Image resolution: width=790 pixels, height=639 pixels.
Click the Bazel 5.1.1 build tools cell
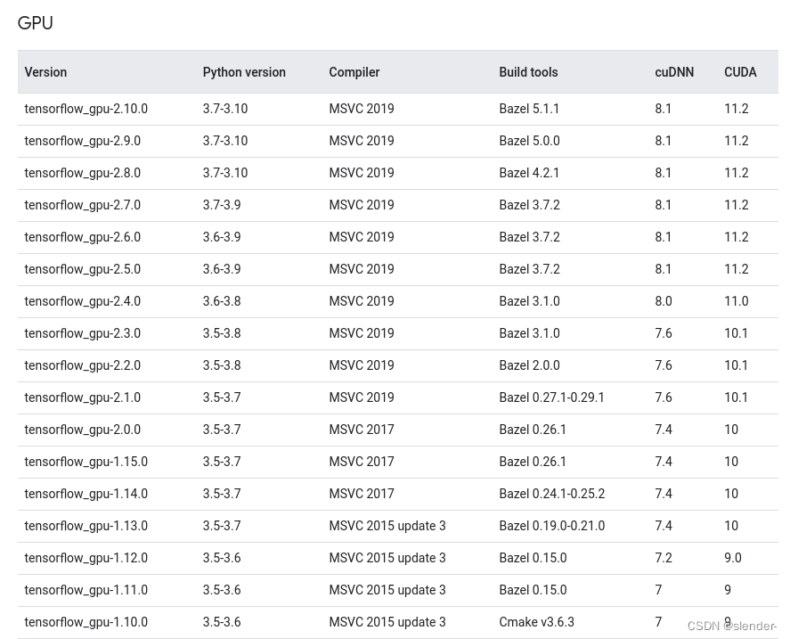tap(529, 109)
